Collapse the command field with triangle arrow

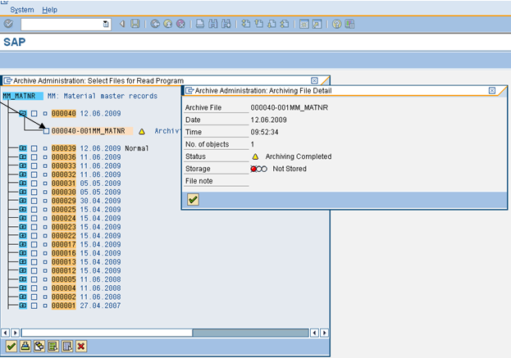(122, 24)
